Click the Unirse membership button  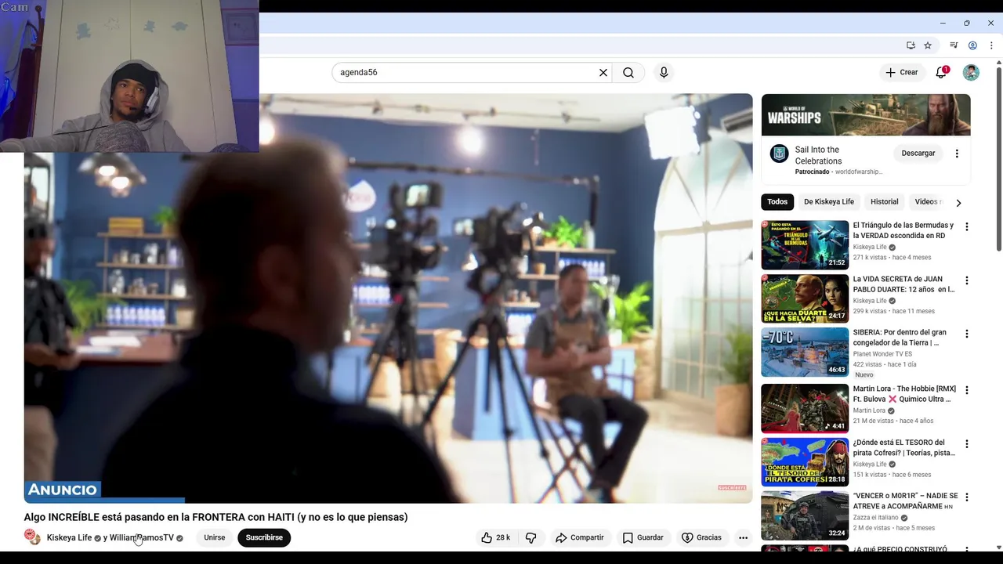[215, 537]
